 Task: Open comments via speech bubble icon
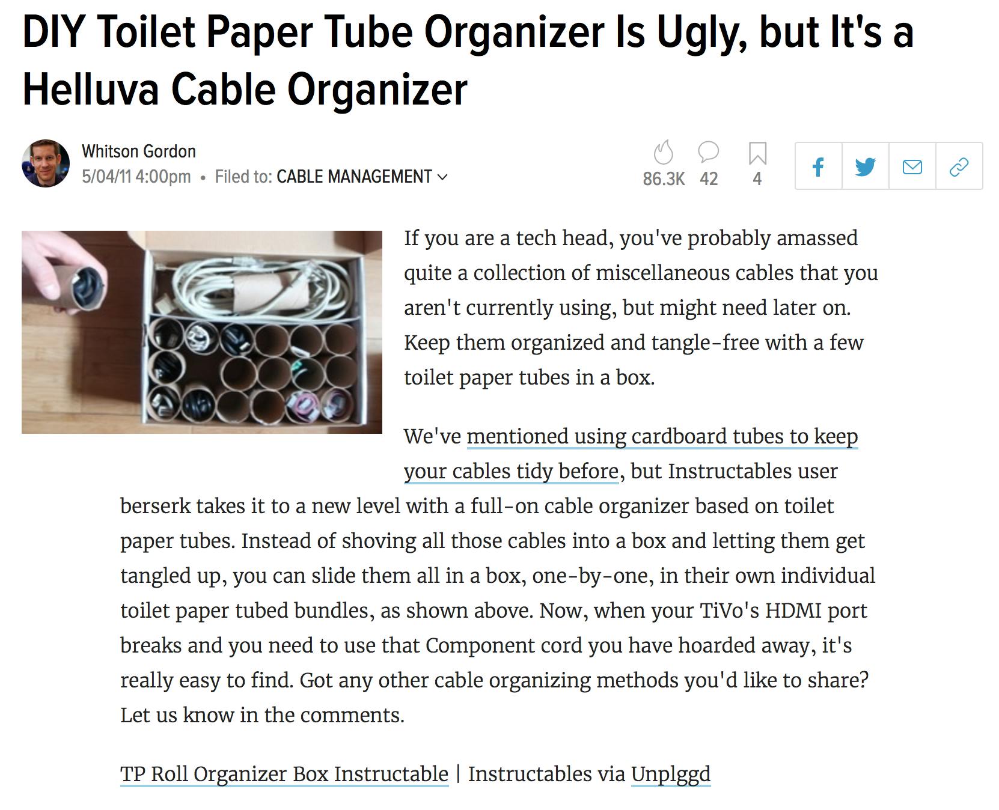[709, 153]
